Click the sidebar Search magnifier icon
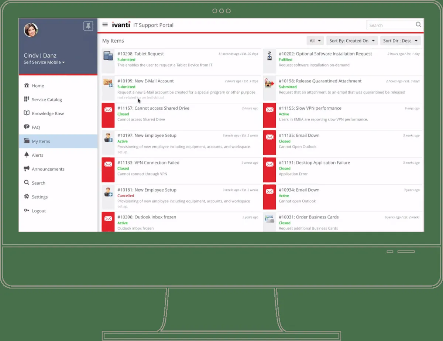 (x=27, y=183)
